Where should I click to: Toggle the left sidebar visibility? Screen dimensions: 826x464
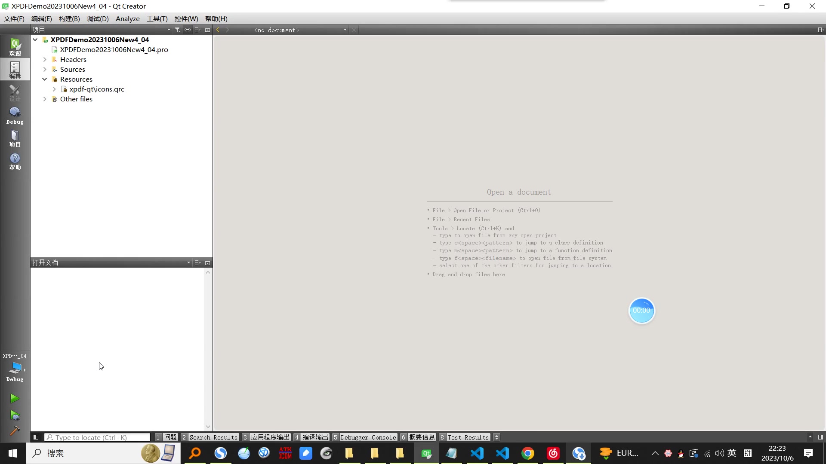click(x=36, y=437)
